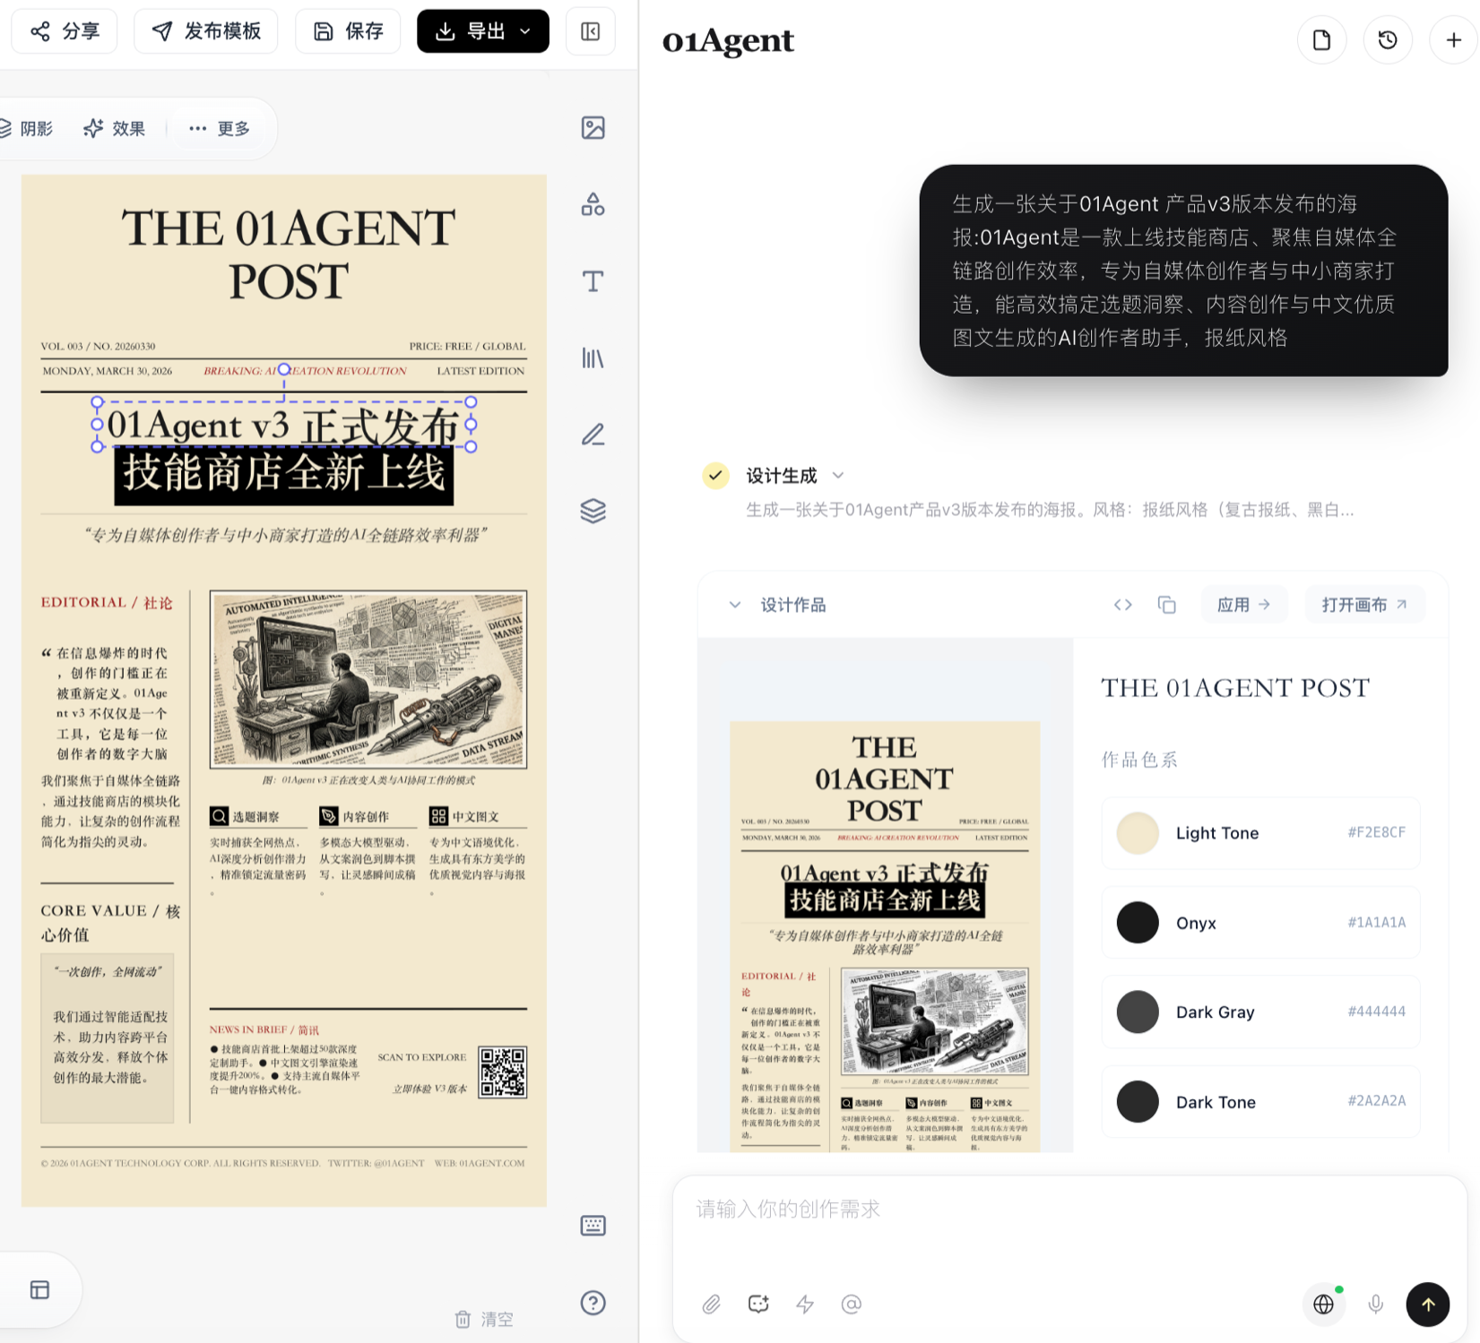This screenshot has width=1480, height=1343.
Task: Click the hex value #F2E8CF
Action: coord(1377,832)
